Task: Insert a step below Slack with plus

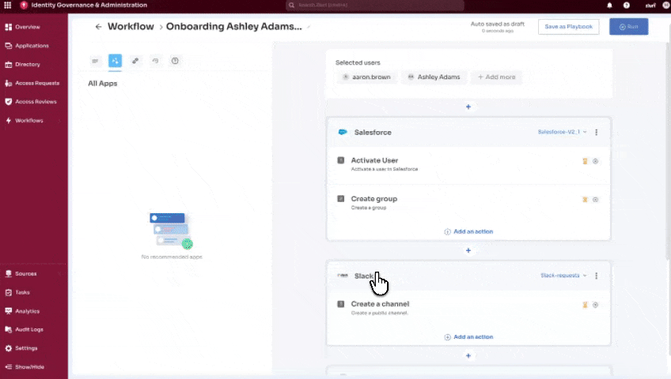Action: 468,355
